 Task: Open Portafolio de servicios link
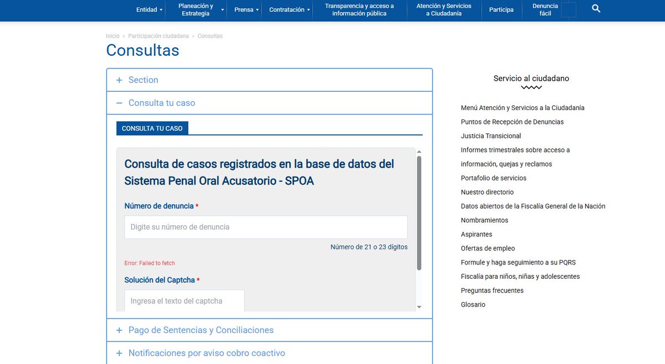tap(494, 178)
